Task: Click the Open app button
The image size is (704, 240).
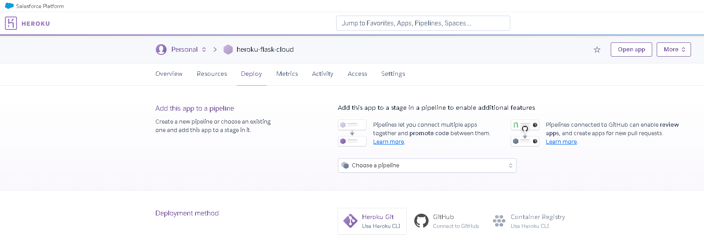Action: click(x=631, y=50)
